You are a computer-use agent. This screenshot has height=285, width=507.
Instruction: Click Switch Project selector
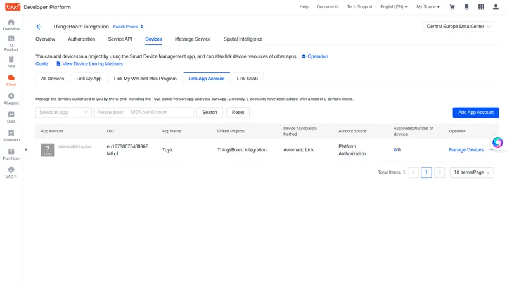[x=128, y=27]
